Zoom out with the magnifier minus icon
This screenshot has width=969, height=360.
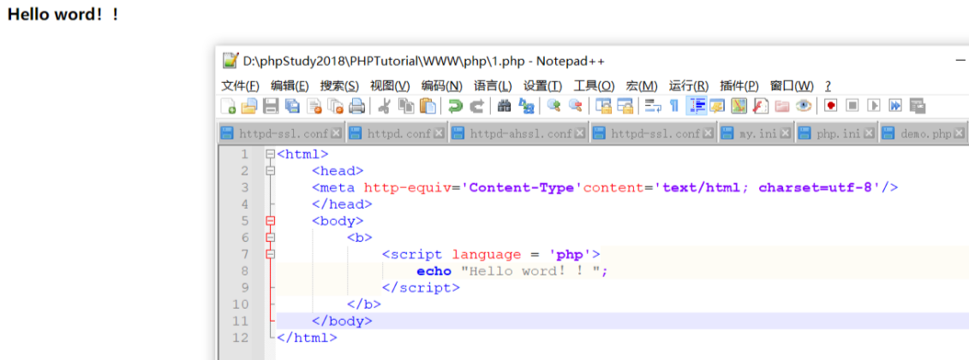[575, 106]
